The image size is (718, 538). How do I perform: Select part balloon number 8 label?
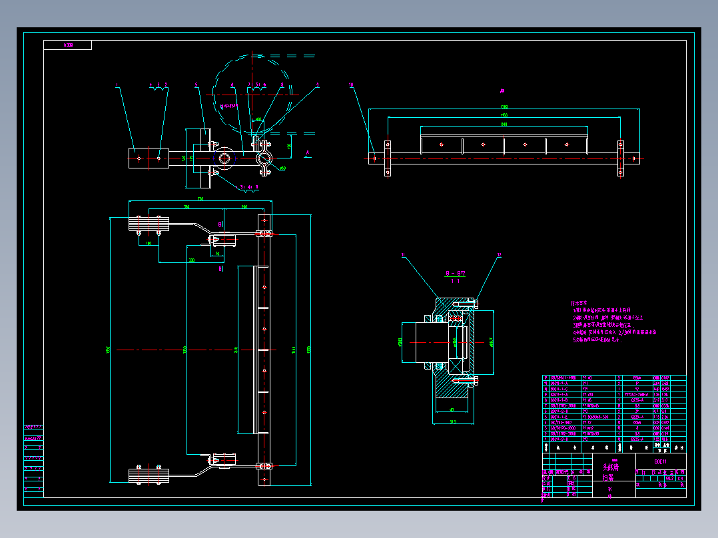pyautogui.click(x=282, y=85)
